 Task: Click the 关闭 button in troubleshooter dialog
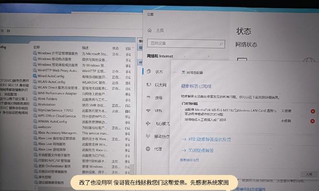point(309,174)
